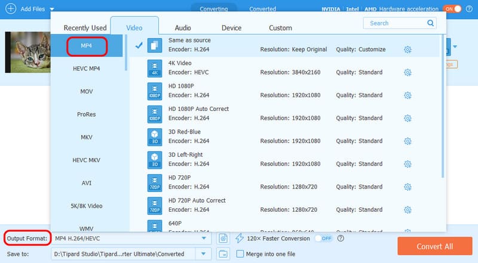Select MOV in the format list
The image size is (478, 263).
pos(86,91)
